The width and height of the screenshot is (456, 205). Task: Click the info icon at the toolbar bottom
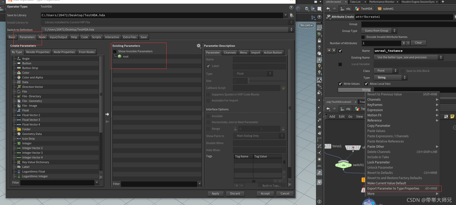click(319, 202)
